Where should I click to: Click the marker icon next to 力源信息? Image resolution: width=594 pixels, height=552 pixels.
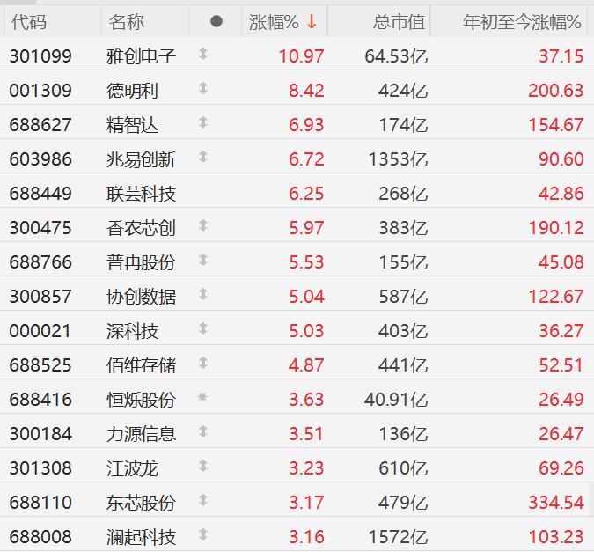coord(203,431)
